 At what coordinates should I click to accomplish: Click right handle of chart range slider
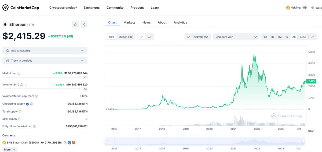(304, 141)
